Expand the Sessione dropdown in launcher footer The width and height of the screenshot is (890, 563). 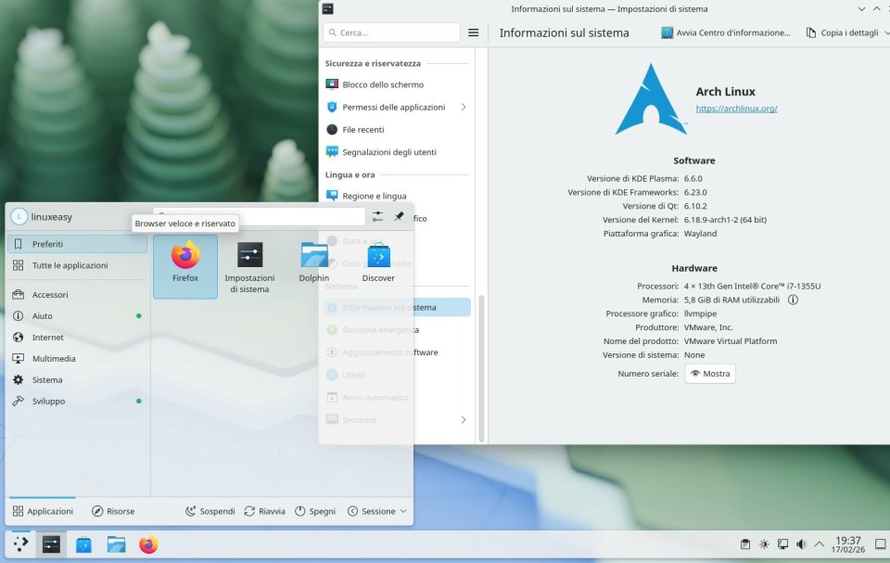pos(377,511)
